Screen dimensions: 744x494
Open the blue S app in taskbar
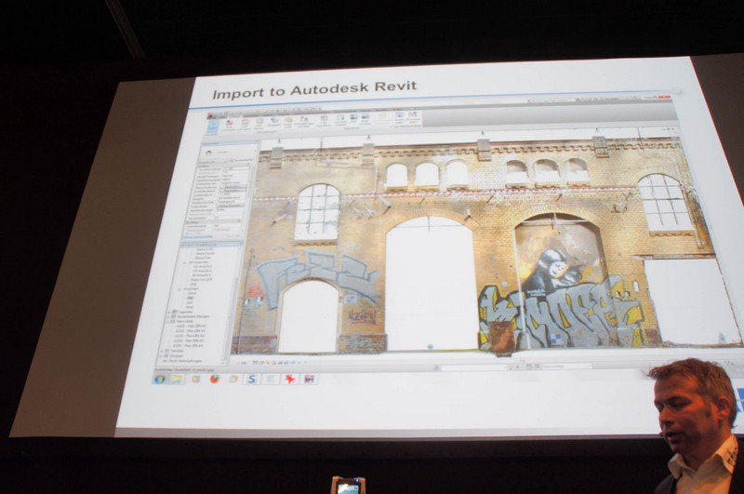[251, 379]
